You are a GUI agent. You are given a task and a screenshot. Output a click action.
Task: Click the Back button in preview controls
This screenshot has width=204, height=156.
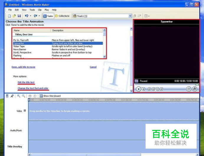pos(149,89)
